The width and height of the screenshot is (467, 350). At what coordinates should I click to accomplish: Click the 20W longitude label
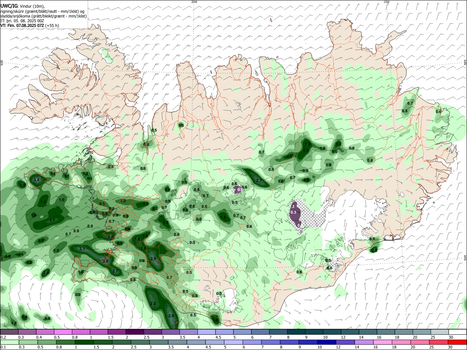point(194,2)
